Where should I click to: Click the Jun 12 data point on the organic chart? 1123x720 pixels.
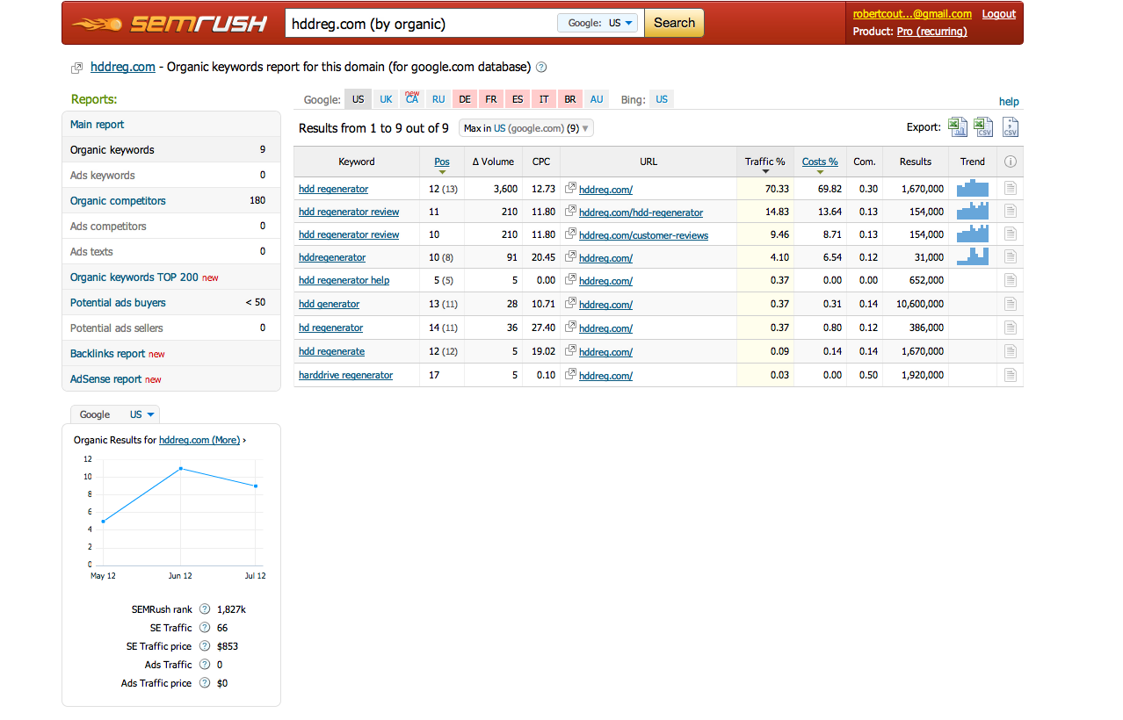pyautogui.click(x=180, y=469)
